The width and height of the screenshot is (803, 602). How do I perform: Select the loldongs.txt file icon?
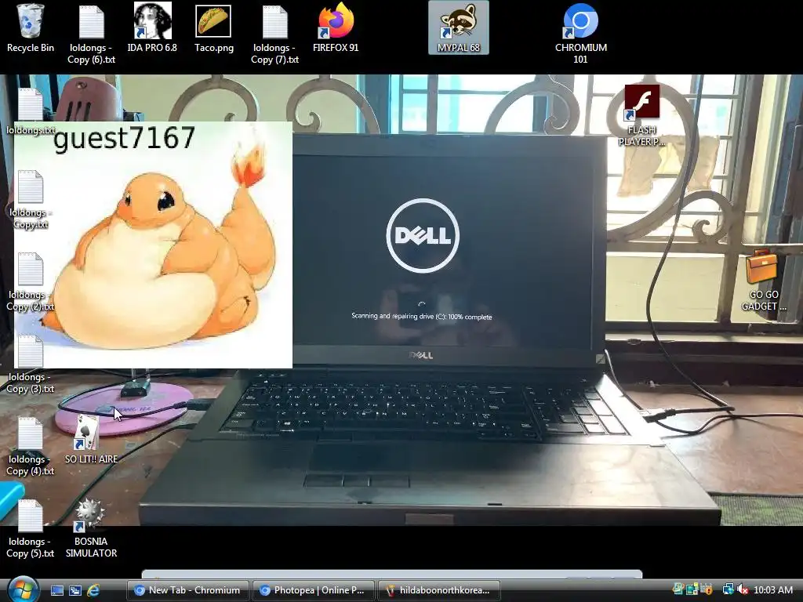(31, 111)
